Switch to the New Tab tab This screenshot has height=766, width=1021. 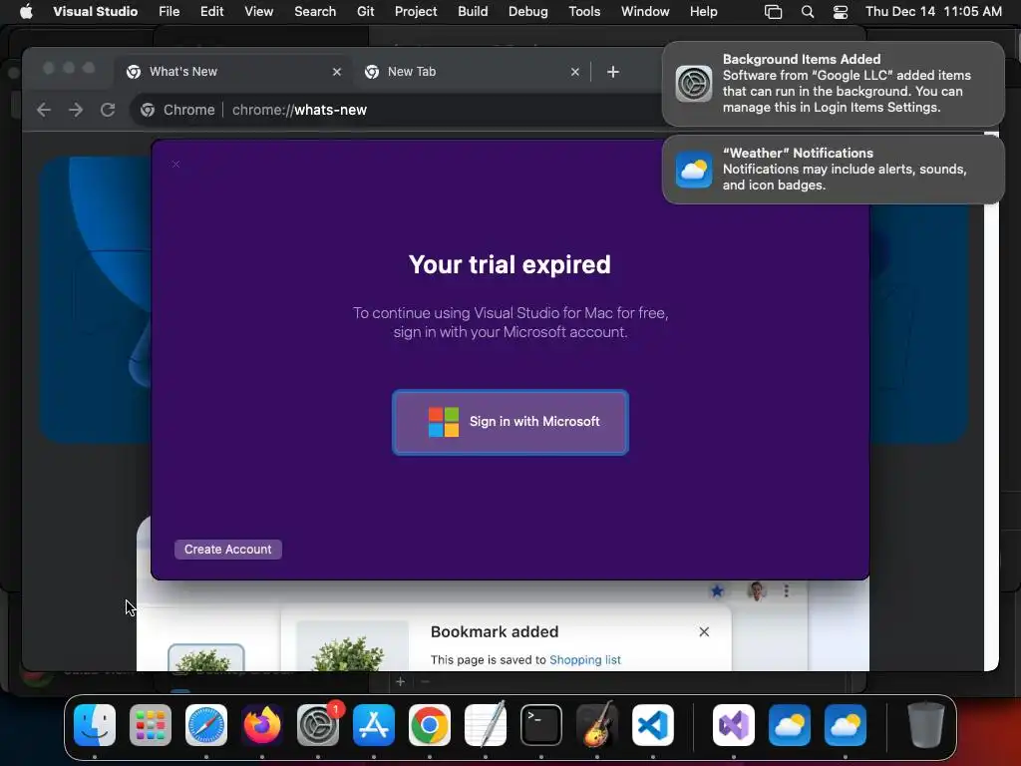coord(472,72)
